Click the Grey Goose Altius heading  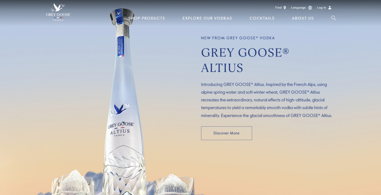(245, 60)
